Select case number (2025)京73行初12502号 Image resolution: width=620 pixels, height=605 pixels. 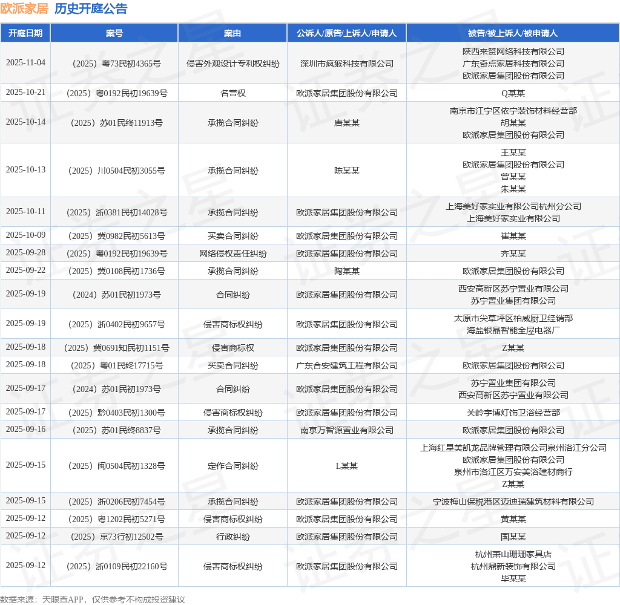pyautogui.click(x=117, y=537)
